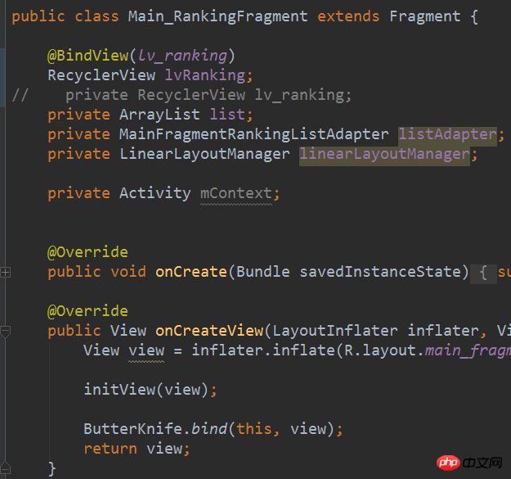Click the Activity type name
The height and width of the screenshot is (479, 511).
155,193
